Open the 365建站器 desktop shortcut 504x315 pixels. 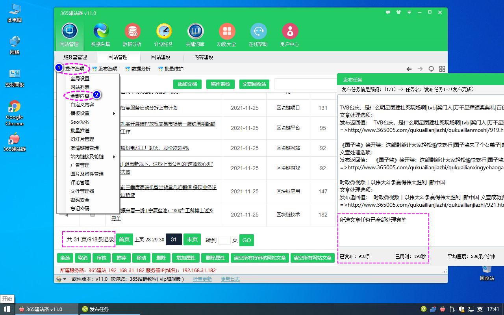[x=15, y=143]
